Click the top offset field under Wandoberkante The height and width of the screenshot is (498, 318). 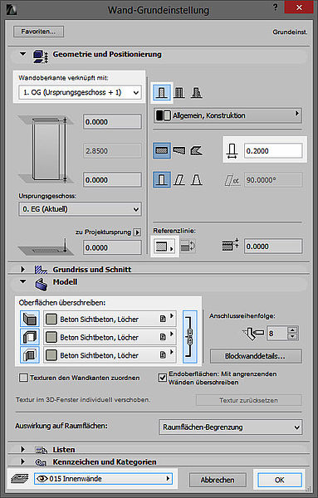coord(112,122)
